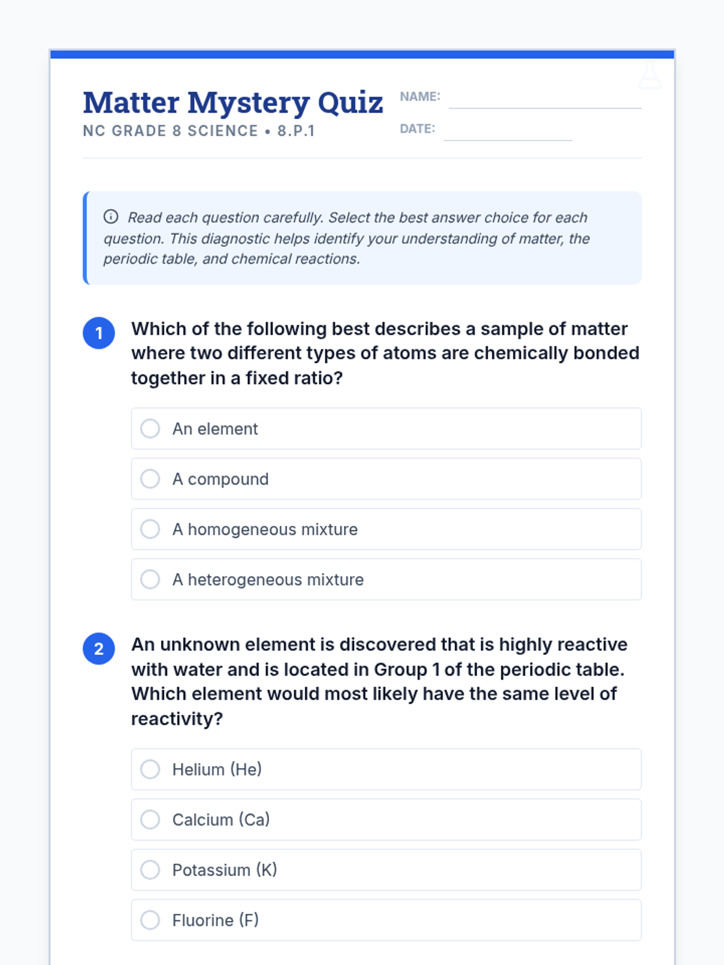This screenshot has width=724, height=965.
Task: Pick 'A heterogeneous mixture' option
Action: 386,579
